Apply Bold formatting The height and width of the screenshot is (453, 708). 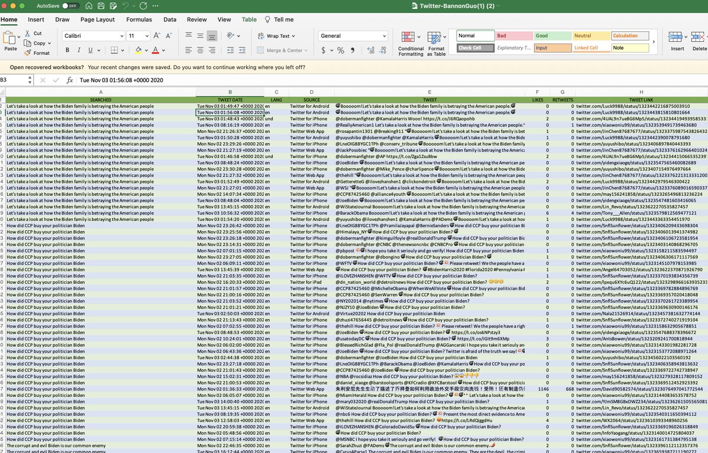(66, 51)
